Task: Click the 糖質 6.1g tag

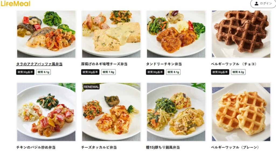Action: click(x=43, y=72)
